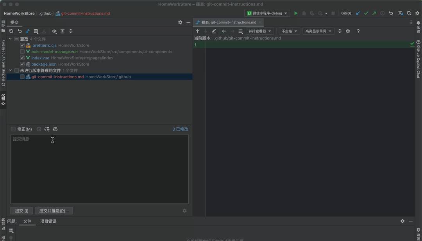Image resolution: width=422 pixels, height=241 pixels.
Task: Refresh the changes list in the commit panel
Action: point(11,31)
